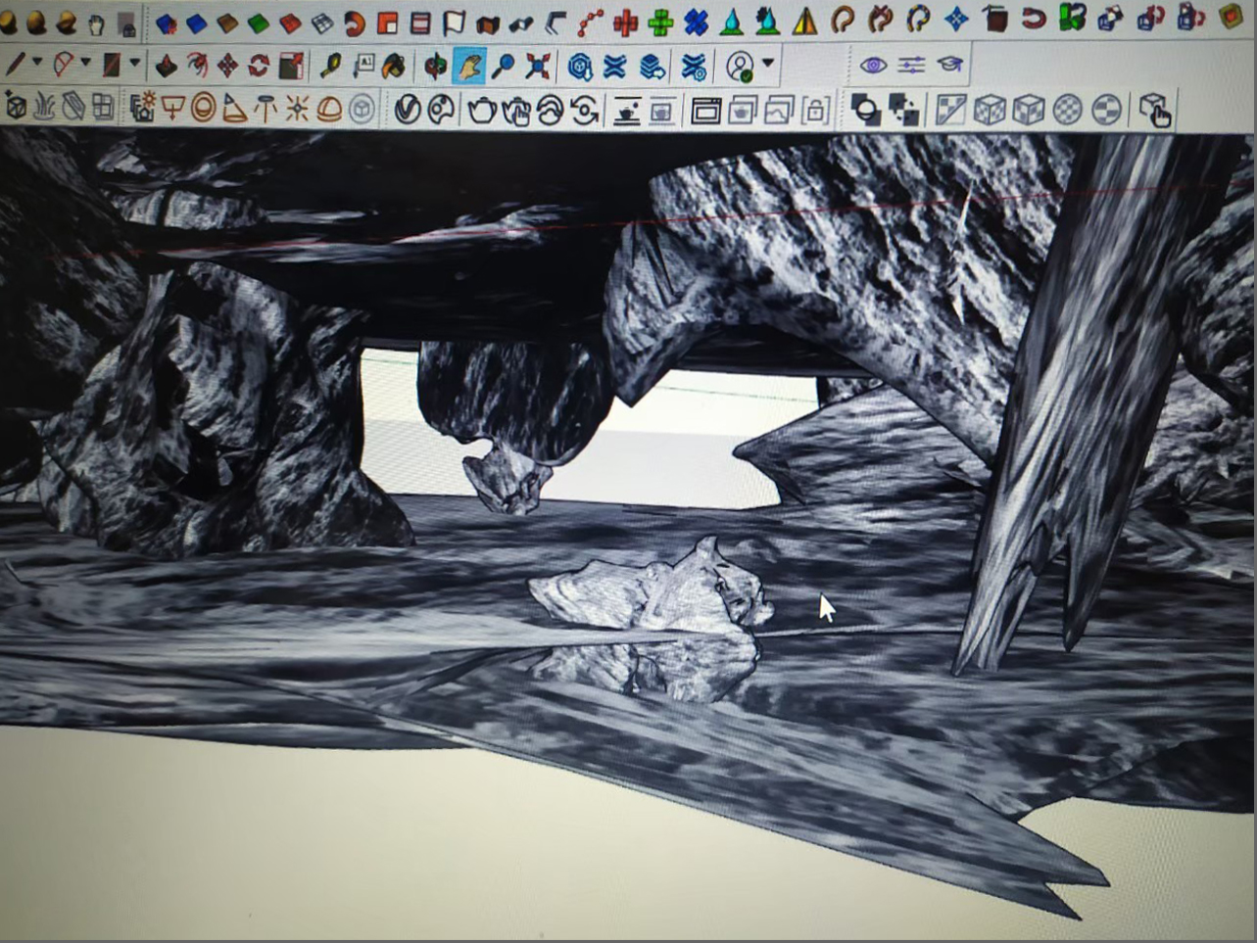Select the Rotate tool
This screenshot has height=943, width=1257.
259,66
